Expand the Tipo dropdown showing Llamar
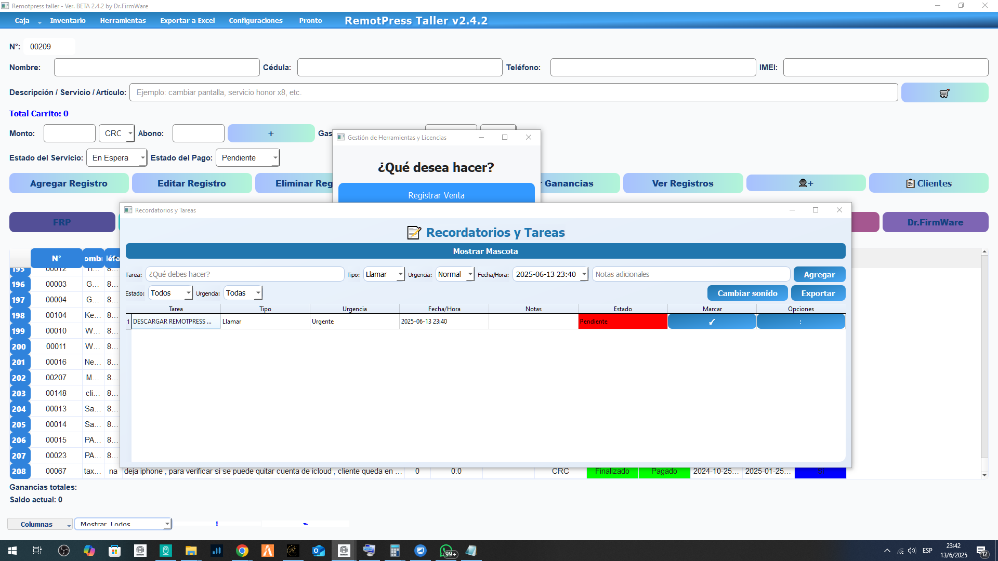 384,274
